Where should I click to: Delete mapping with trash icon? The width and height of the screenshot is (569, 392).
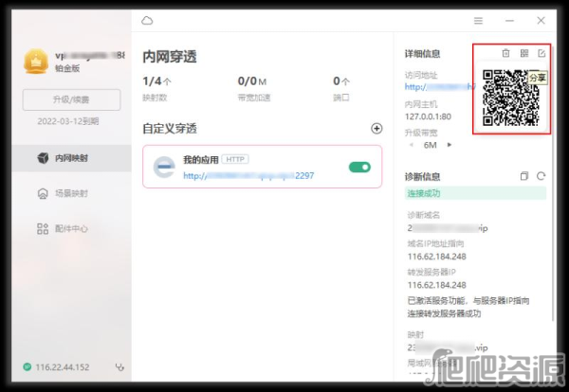[x=505, y=53]
